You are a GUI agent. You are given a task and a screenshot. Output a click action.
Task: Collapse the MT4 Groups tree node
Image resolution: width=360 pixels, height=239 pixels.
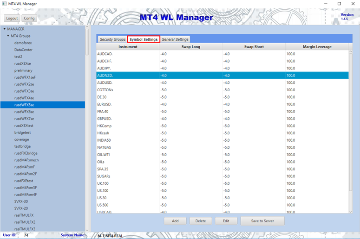pos(8,36)
